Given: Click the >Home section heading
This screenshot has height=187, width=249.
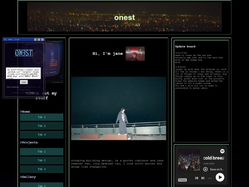Looking at the screenshot, I should 25,112.
